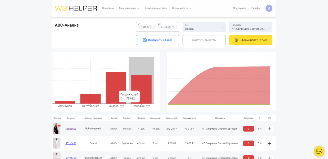Open the user avatar profile icon
328x159 pixels.
[x=269, y=8]
